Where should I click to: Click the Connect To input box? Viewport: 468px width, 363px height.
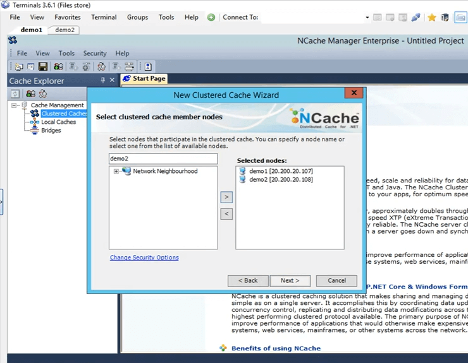(x=312, y=17)
